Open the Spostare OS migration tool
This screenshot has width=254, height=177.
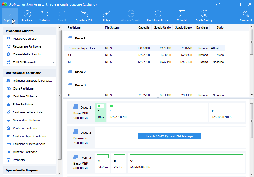tap(84, 14)
